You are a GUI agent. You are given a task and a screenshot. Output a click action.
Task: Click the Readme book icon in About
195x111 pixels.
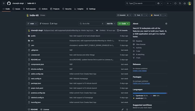[x=134, y=41]
